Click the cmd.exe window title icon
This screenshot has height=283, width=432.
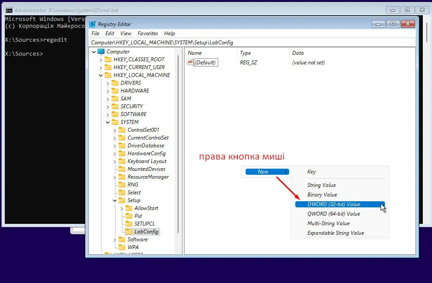9,10
